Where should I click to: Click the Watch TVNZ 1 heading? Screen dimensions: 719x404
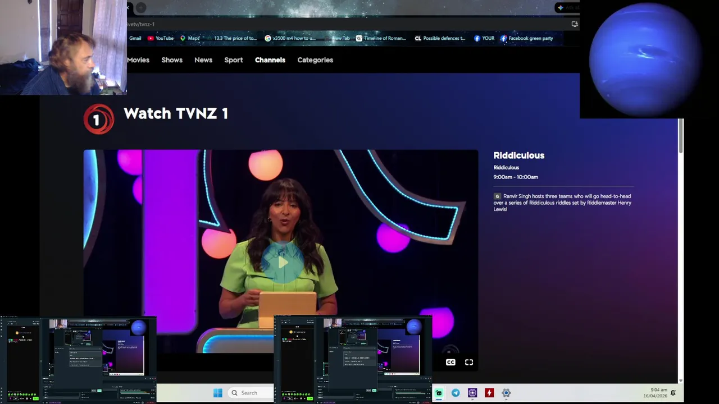tap(176, 113)
